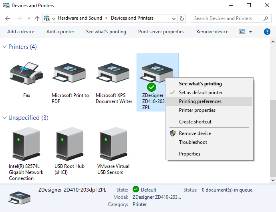Go up one folder level arrow

37,18
